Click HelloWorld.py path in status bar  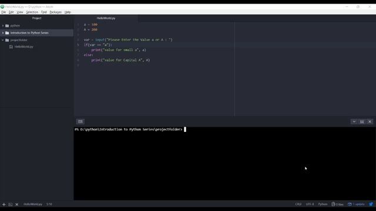[33, 204]
